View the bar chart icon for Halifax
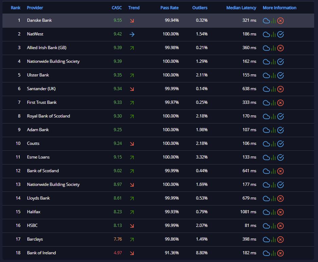Image resolution: width=318 pixels, height=262 pixels. 273,212
